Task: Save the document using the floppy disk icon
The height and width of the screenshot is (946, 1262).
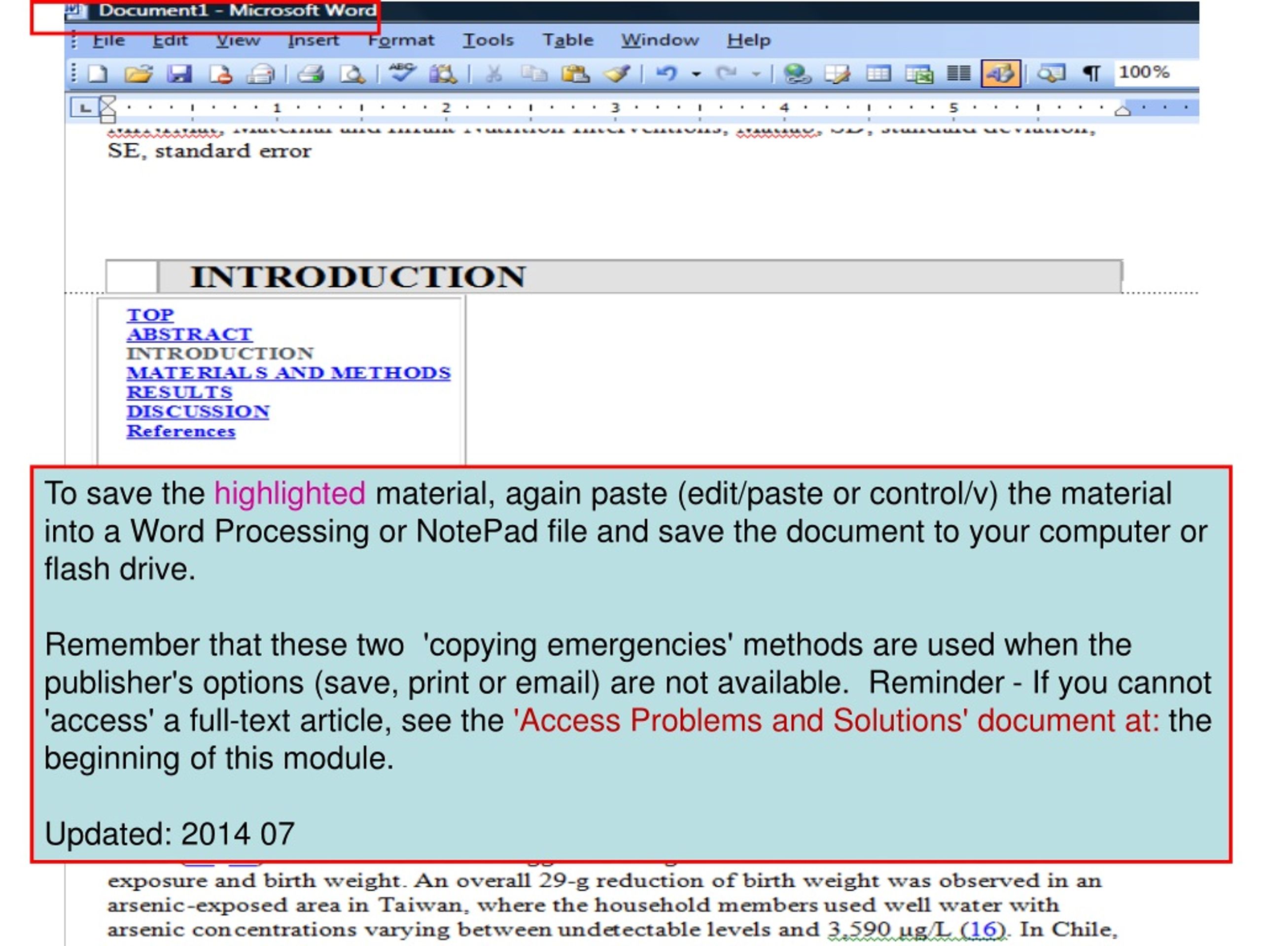Action: coord(180,74)
